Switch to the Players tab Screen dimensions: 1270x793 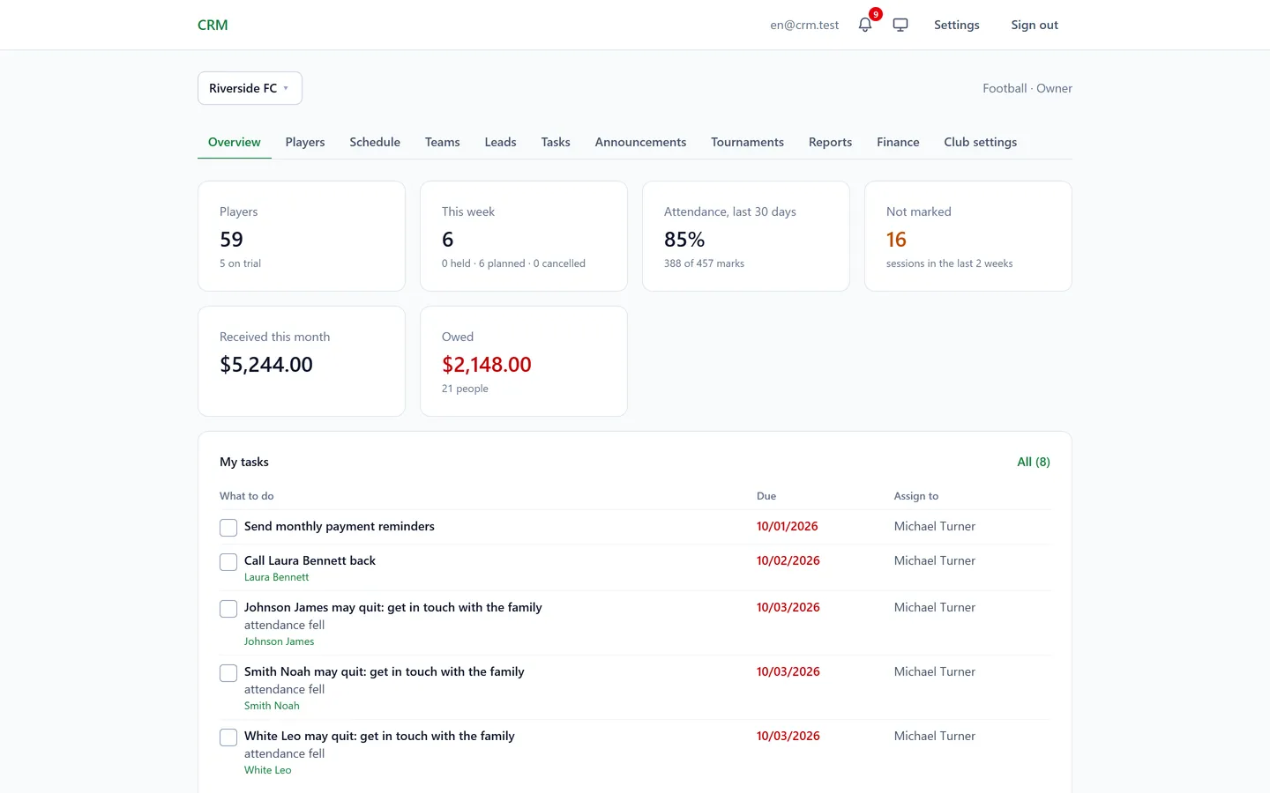click(x=305, y=142)
